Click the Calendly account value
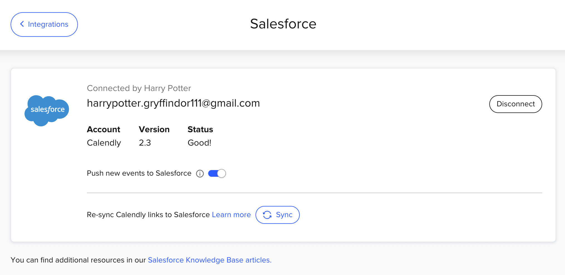Image resolution: width=565 pixels, height=275 pixels. (x=104, y=143)
